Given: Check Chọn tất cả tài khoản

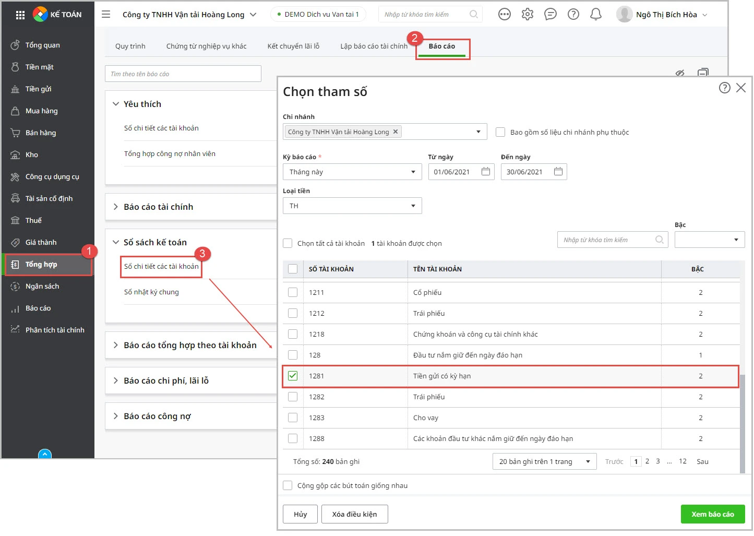Looking at the screenshot, I should click(x=288, y=243).
